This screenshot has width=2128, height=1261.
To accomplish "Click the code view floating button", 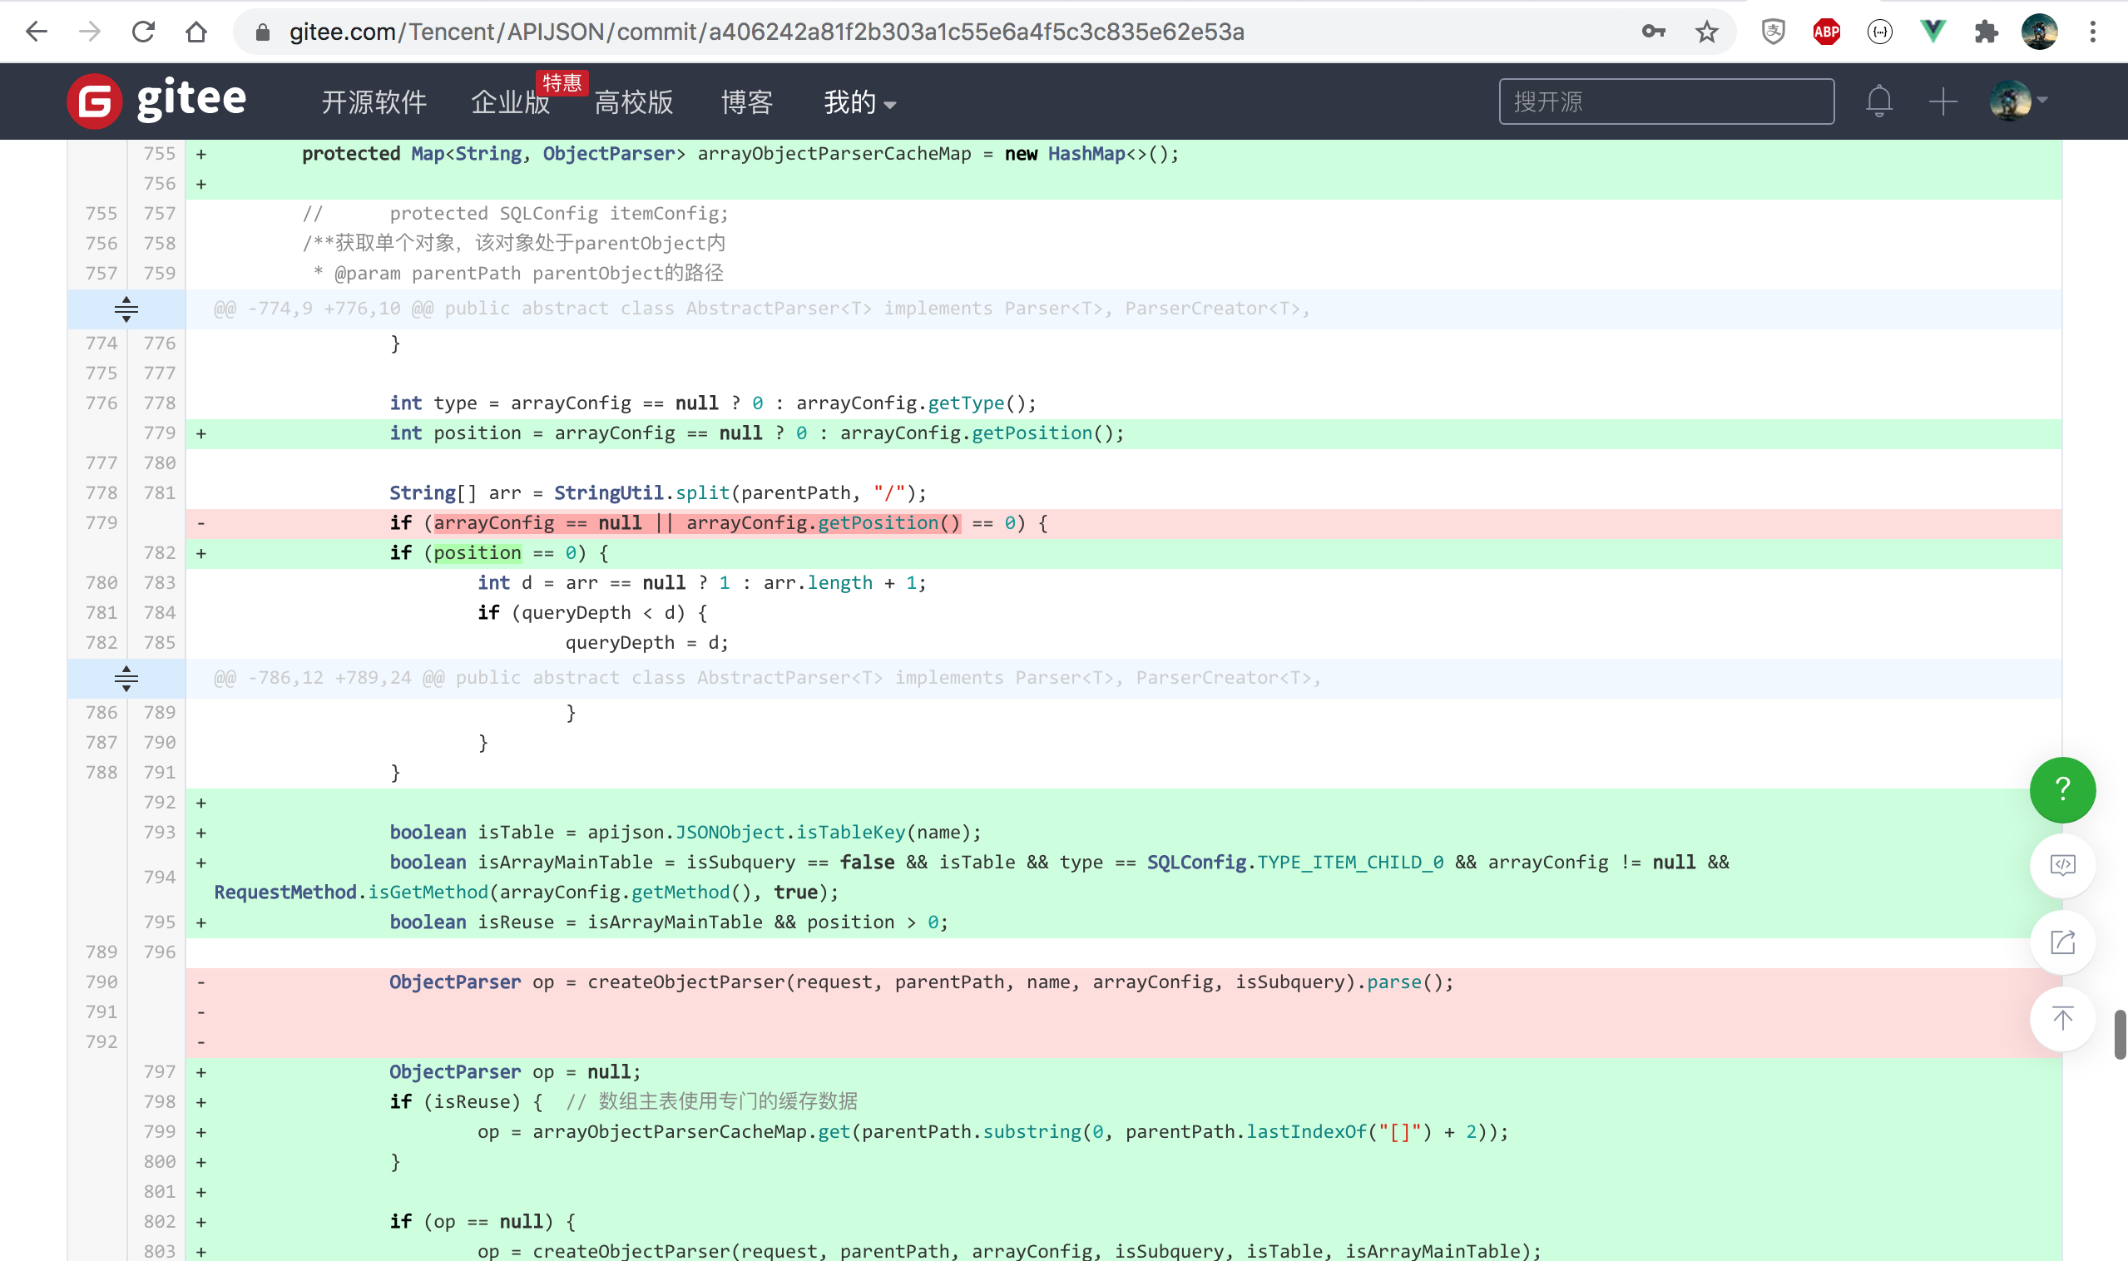I will [x=2062, y=865].
